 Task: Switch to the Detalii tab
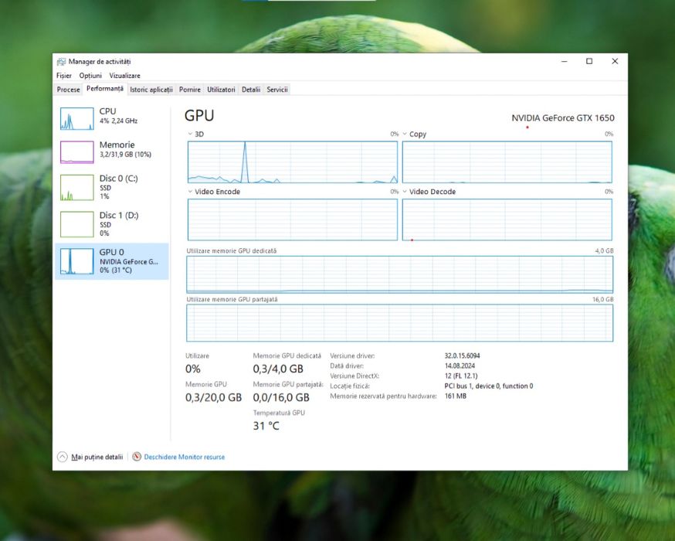pos(251,90)
